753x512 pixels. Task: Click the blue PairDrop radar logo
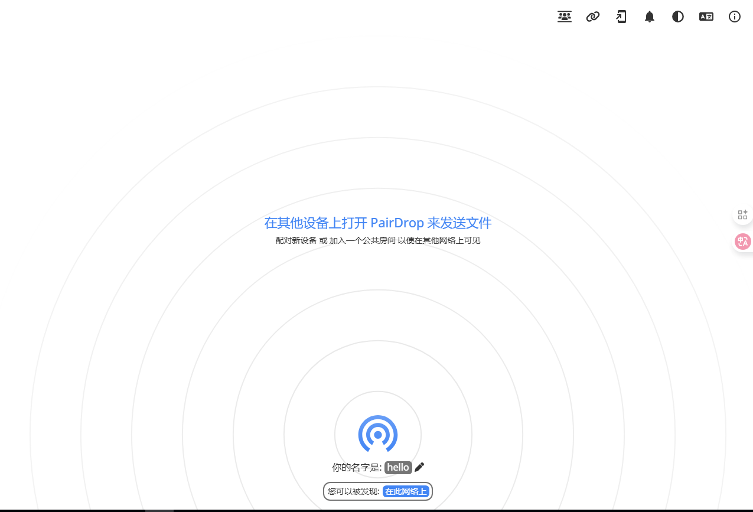click(x=378, y=435)
